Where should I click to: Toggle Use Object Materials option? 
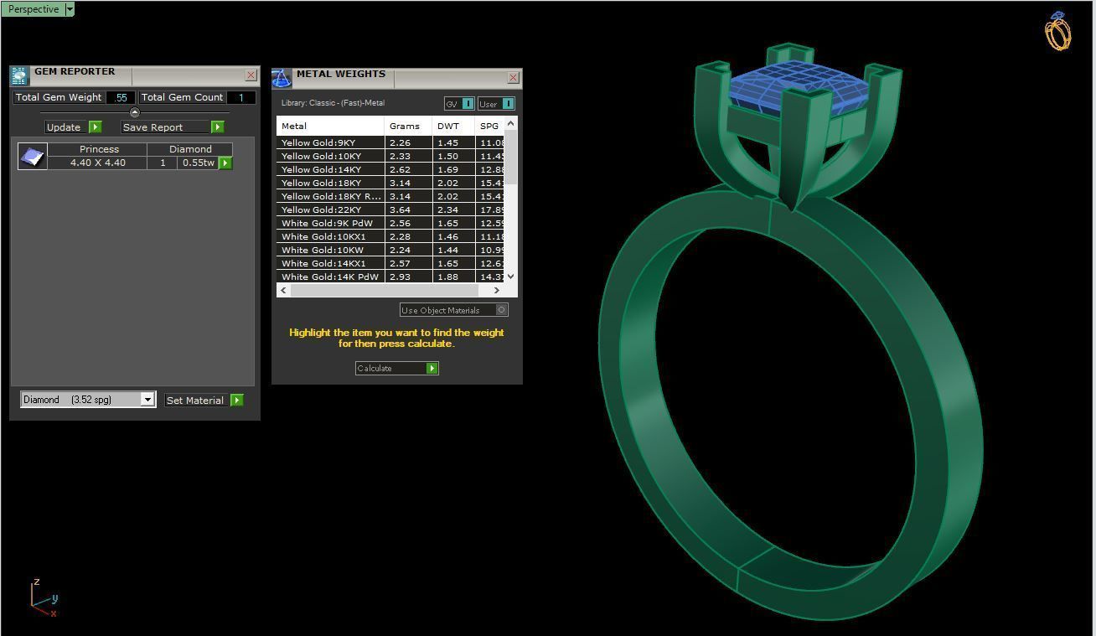(x=453, y=310)
